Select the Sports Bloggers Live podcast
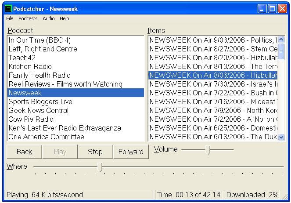Viewport: 291px width, 203px height. [76, 101]
